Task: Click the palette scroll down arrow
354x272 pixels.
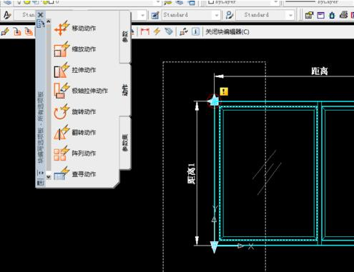Action: [49, 177]
